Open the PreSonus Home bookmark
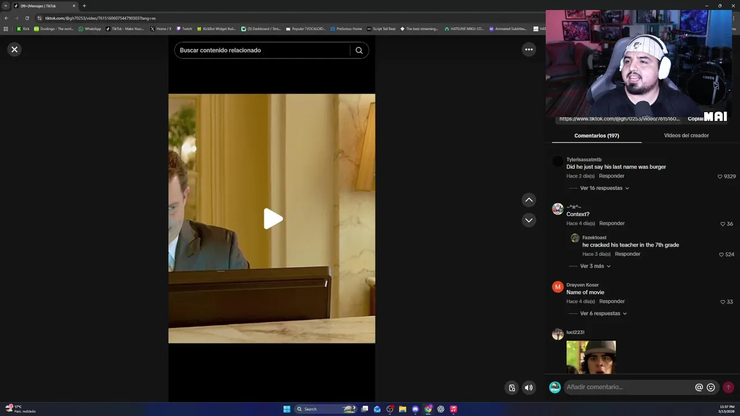This screenshot has height=416, width=740. (x=346, y=29)
